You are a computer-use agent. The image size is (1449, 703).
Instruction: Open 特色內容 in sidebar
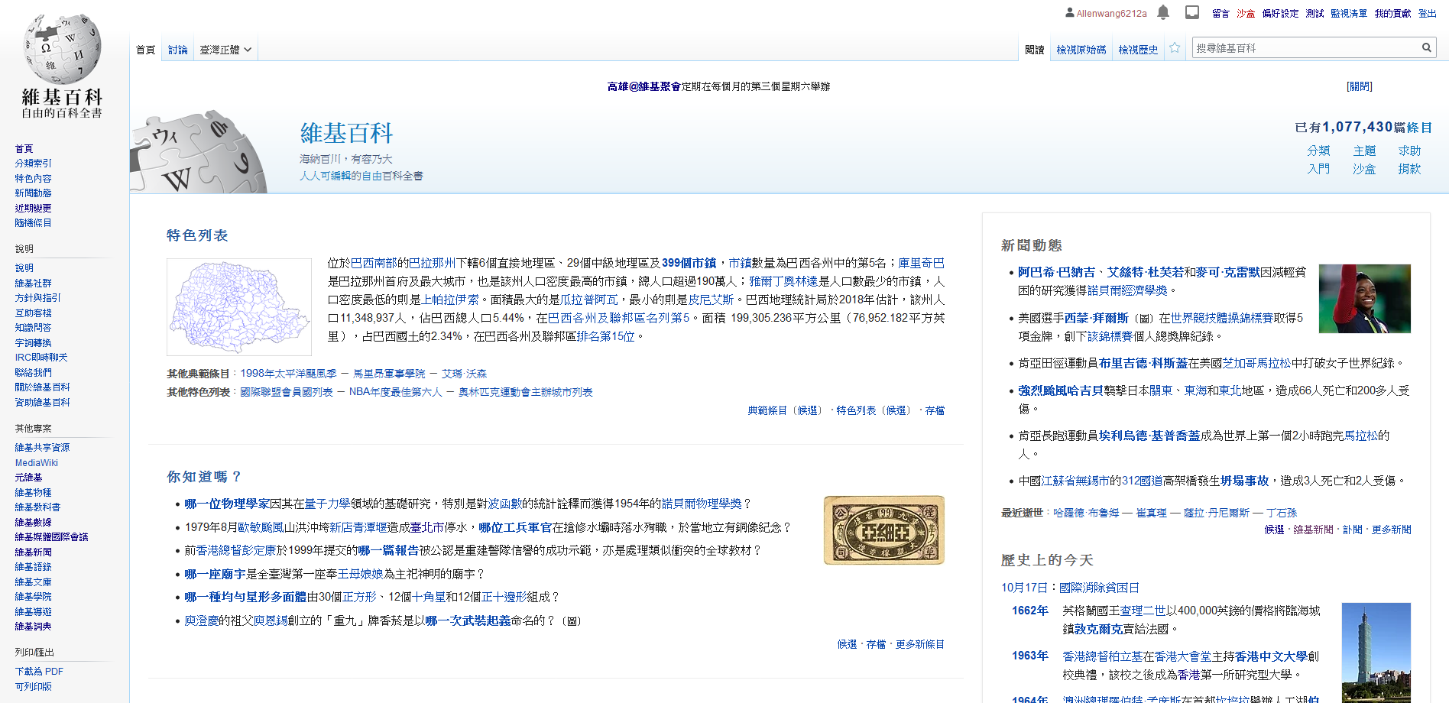34,178
